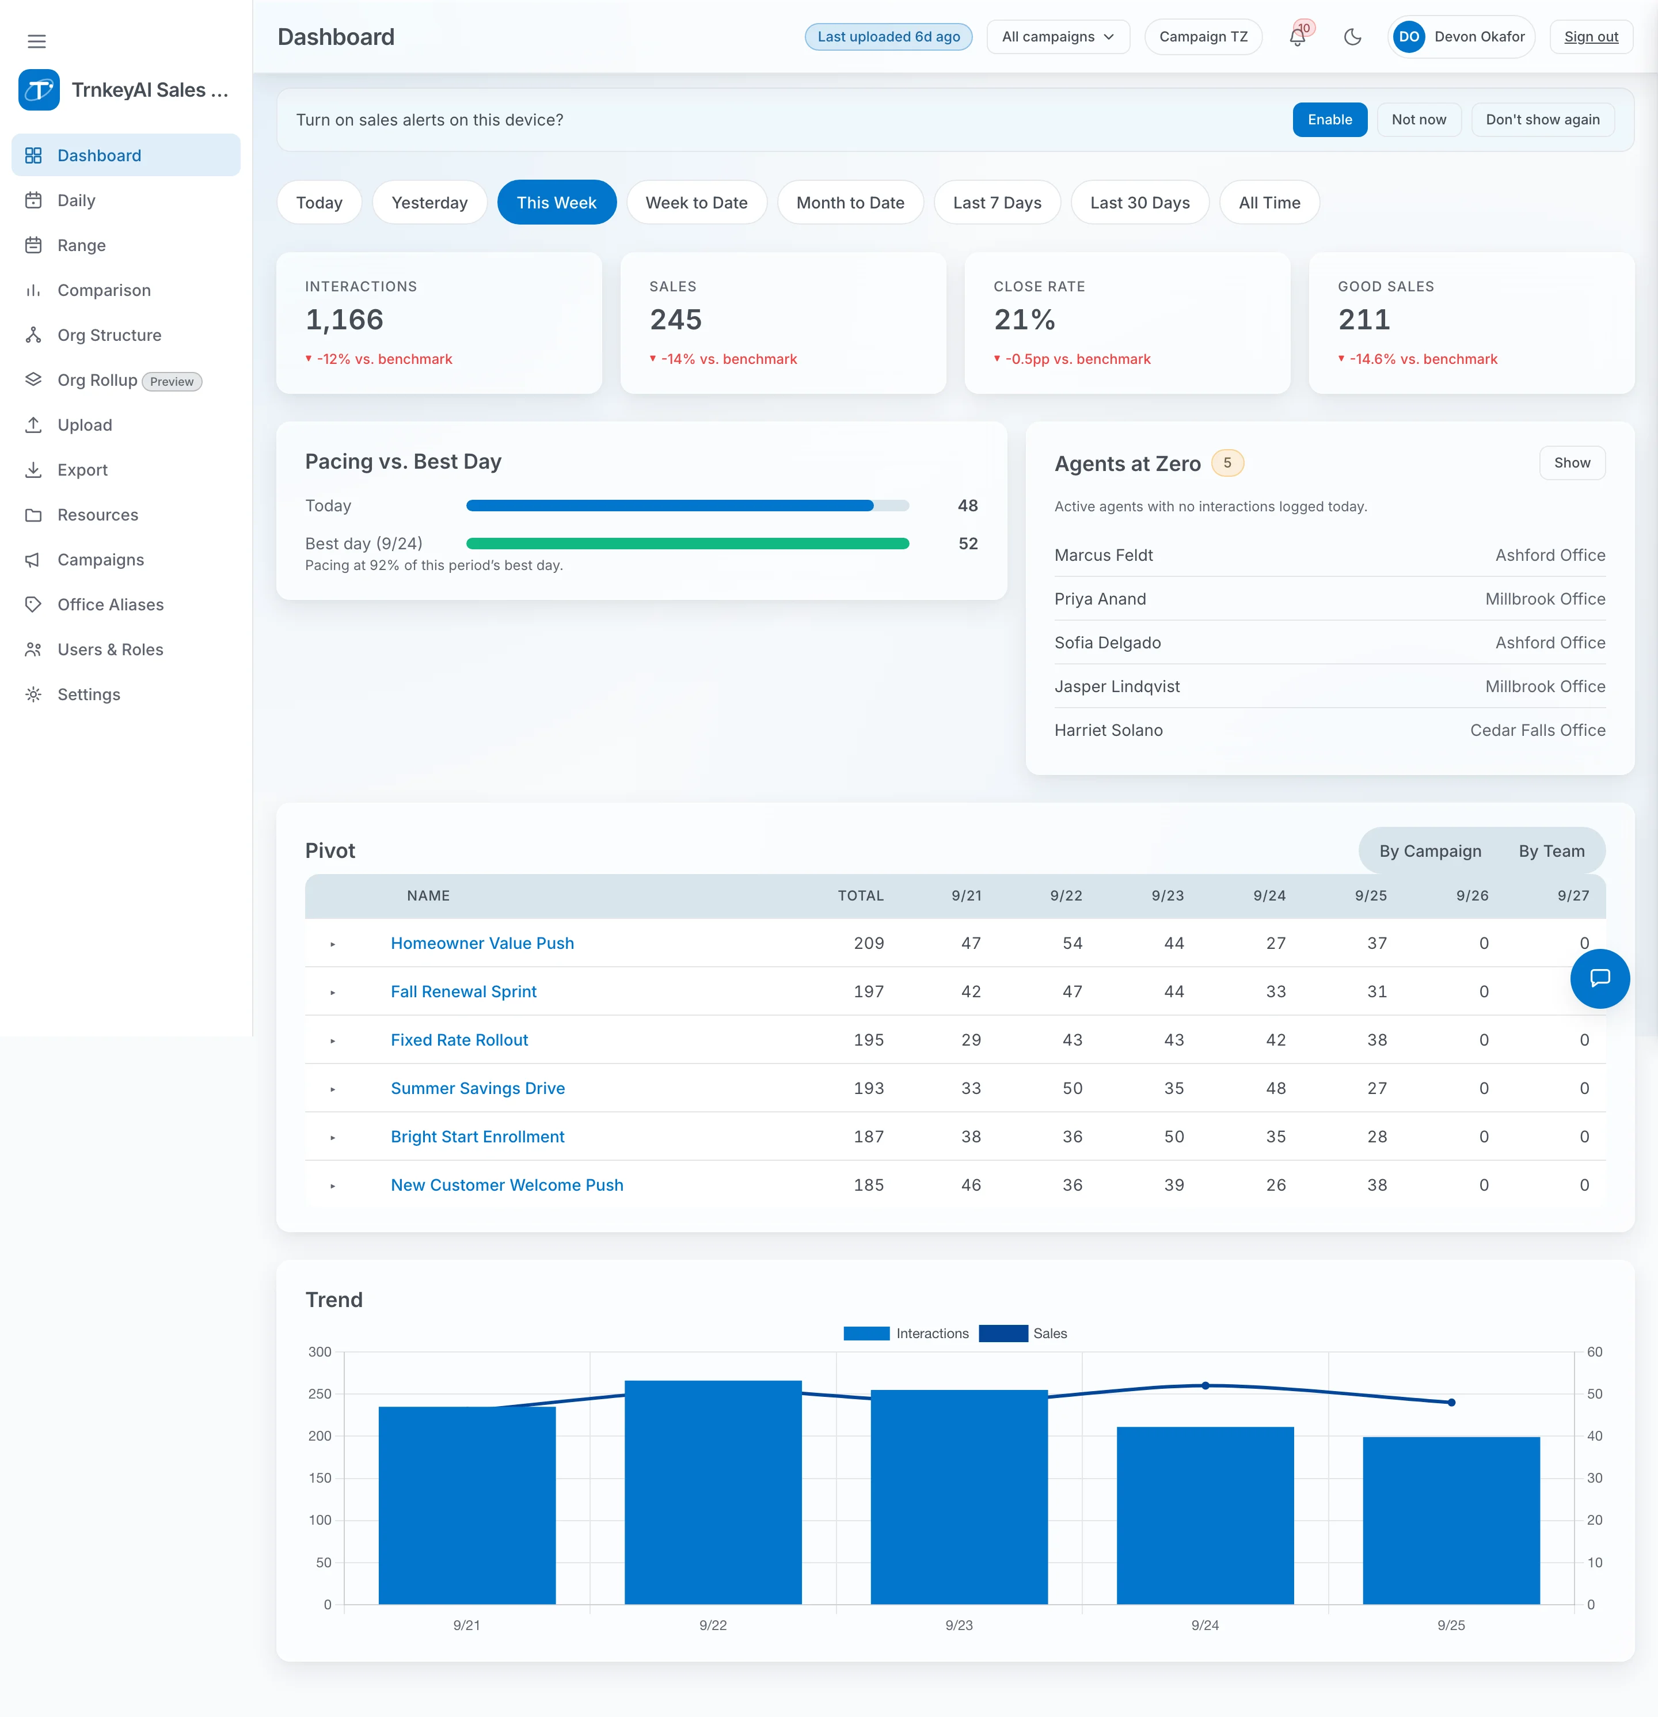This screenshot has width=1658, height=1717.
Task: Toggle dark mode moon icon
Action: point(1352,37)
